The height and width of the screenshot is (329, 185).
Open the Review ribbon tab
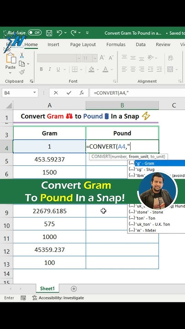click(163, 44)
